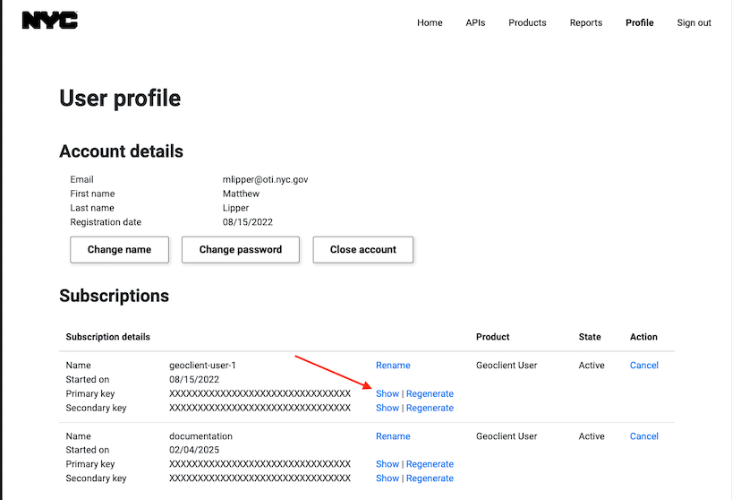Click the State column header
Screen dimensions: 732x500
[590, 337]
